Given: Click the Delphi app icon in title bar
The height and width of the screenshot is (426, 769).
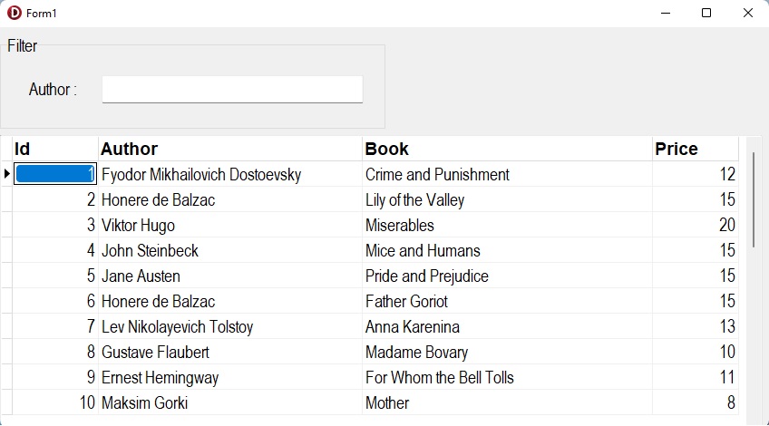Looking at the screenshot, I should 15,13.
